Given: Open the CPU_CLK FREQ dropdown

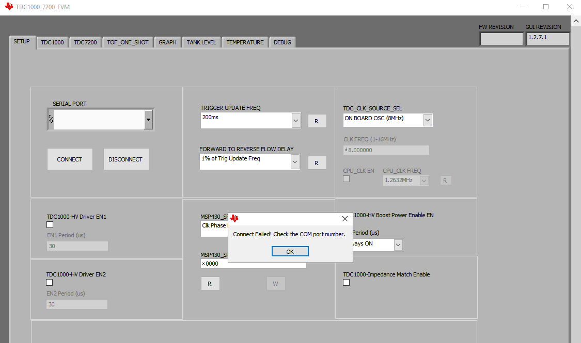Looking at the screenshot, I should pyautogui.click(x=424, y=181).
